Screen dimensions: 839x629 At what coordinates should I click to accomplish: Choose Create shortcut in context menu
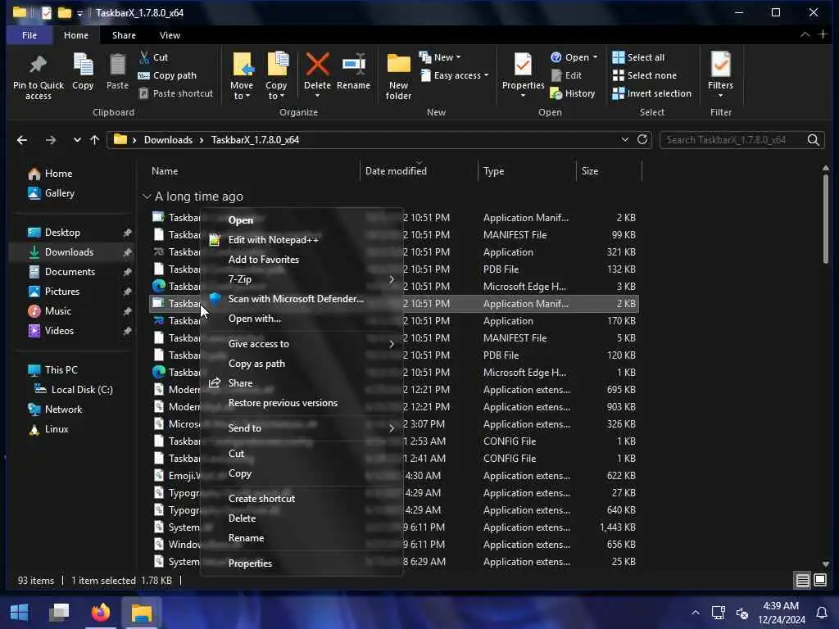(x=302, y=499)
